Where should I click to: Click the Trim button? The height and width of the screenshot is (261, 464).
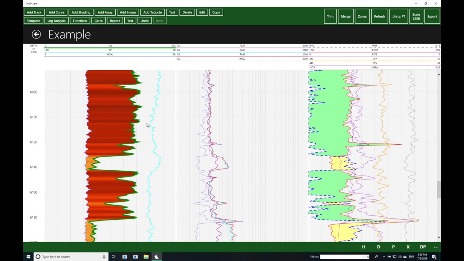pos(330,16)
